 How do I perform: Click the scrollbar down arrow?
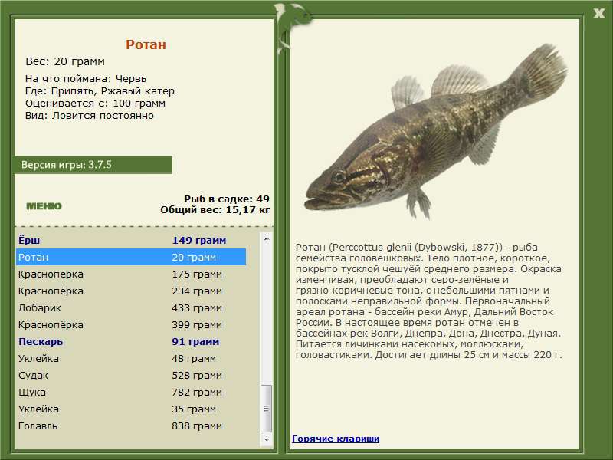(x=266, y=439)
